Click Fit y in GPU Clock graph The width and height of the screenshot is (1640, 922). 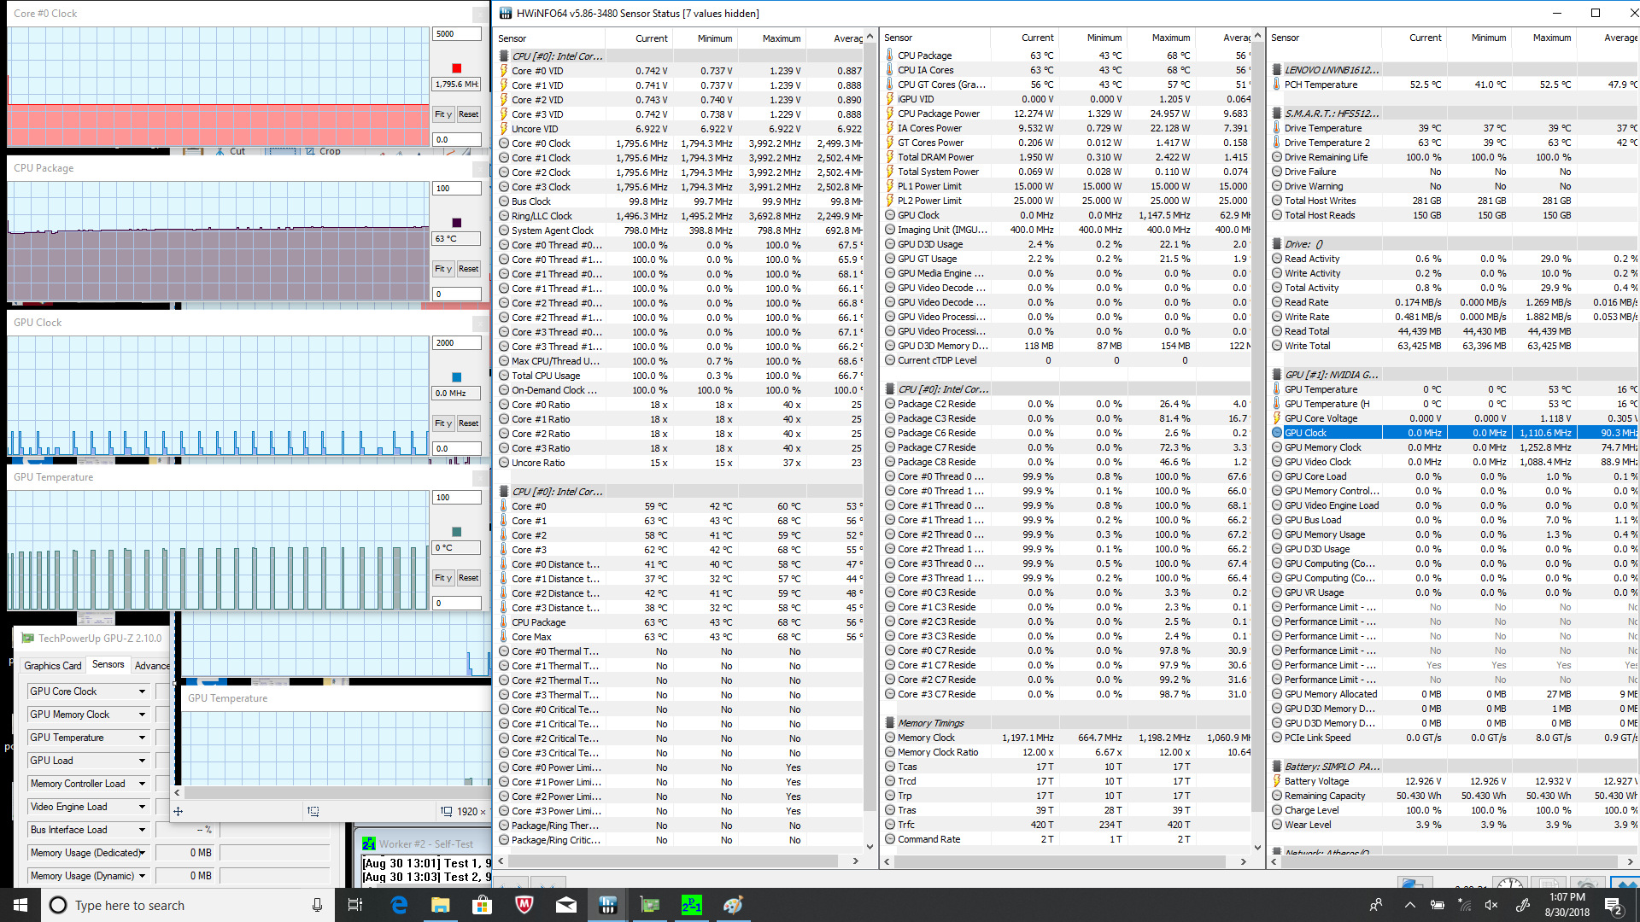click(442, 423)
